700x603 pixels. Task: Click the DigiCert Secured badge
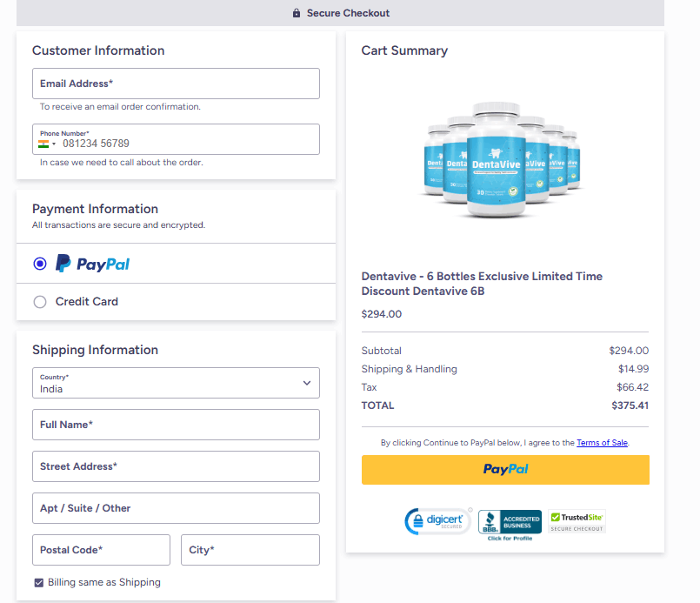coord(438,521)
